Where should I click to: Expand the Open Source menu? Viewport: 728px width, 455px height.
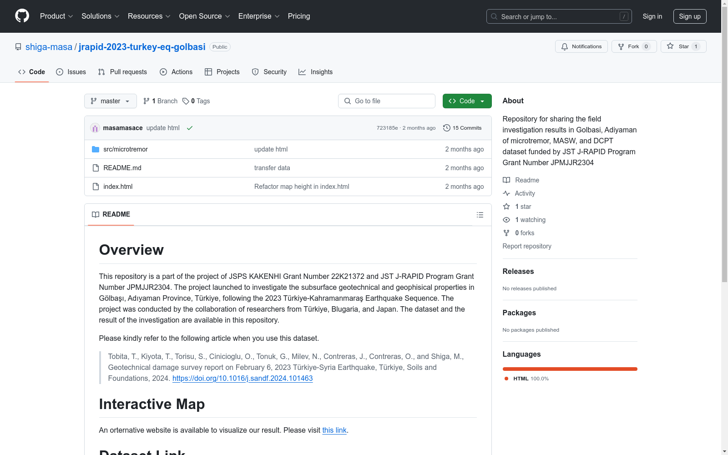[205, 16]
